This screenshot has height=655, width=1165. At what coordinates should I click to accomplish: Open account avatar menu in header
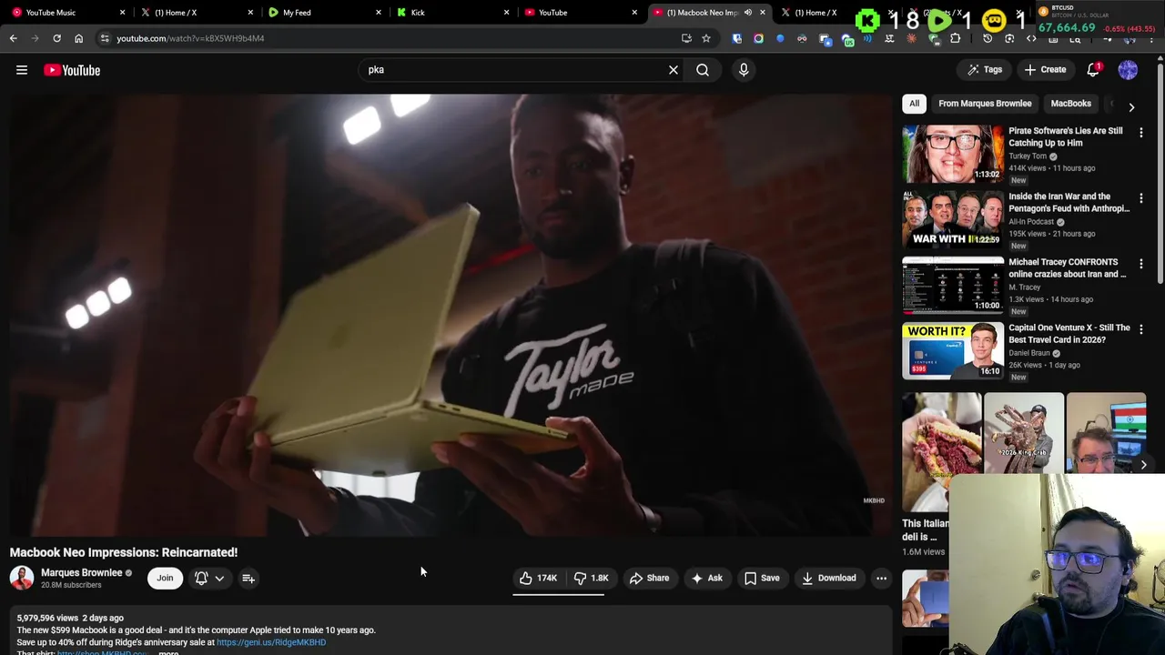coord(1128,70)
